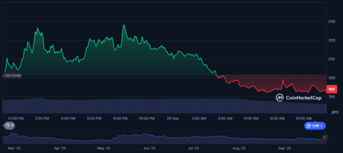Open the blue 分析 analysis button
Image resolution: width=343 pixels, height=153 pixels.
point(315,126)
